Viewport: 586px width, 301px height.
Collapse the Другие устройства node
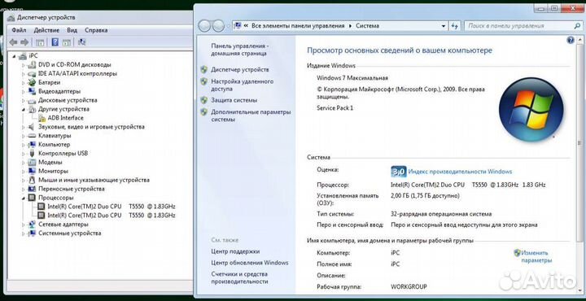(23, 109)
